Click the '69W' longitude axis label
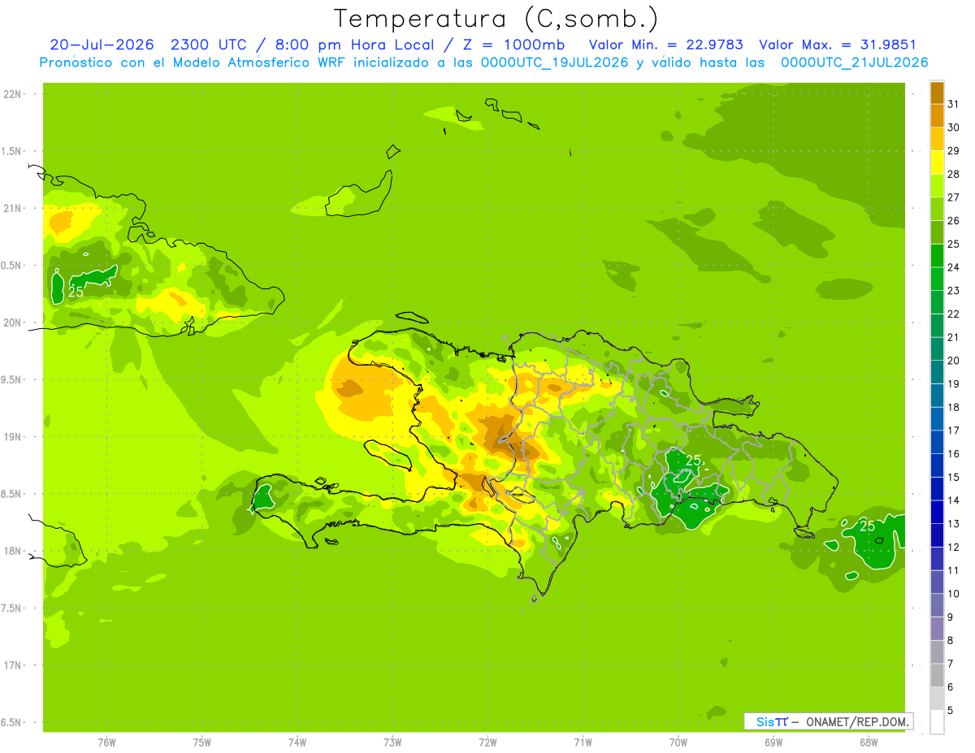This screenshot has height=753, width=975. click(x=773, y=742)
